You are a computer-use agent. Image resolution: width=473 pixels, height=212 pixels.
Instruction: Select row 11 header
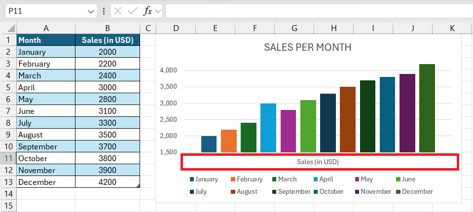(8, 158)
